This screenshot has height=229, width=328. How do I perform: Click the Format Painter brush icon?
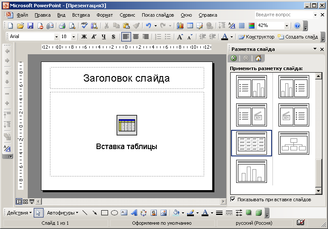136,26
